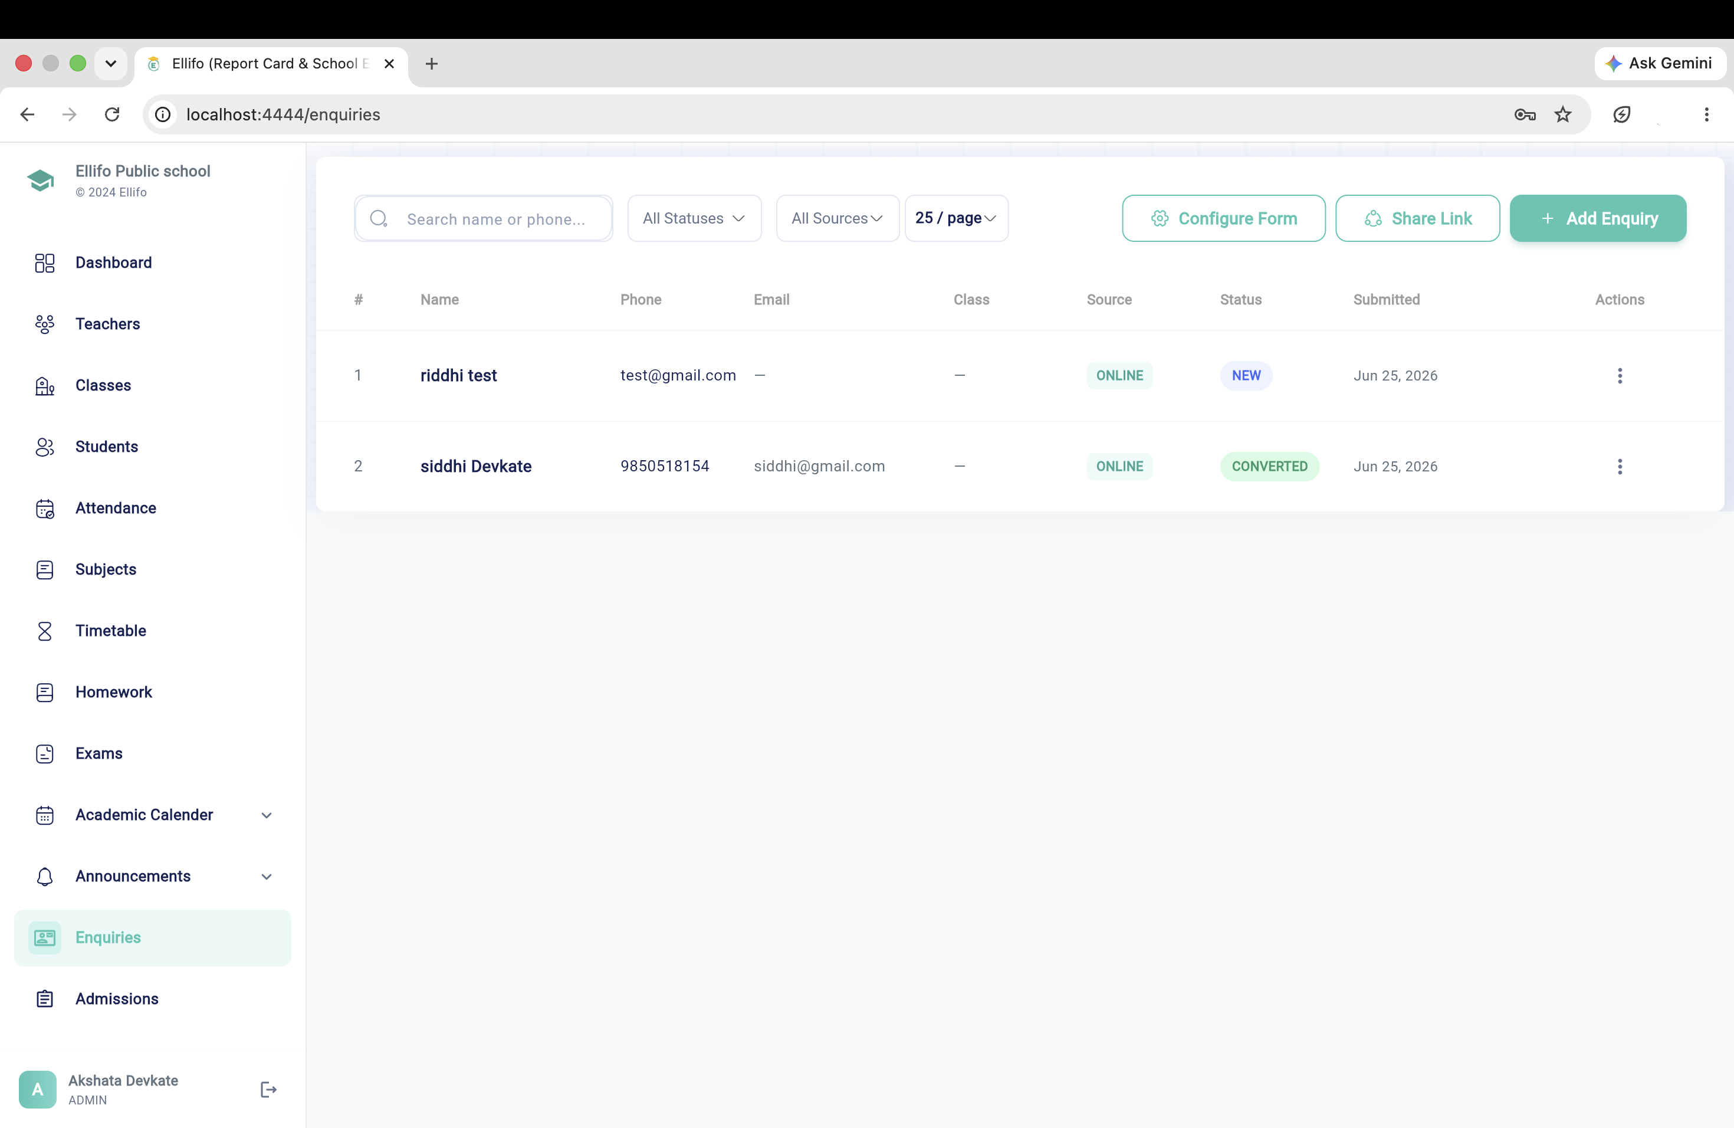Click the Status column header
Screen dimensions: 1734x1128
coord(1240,300)
